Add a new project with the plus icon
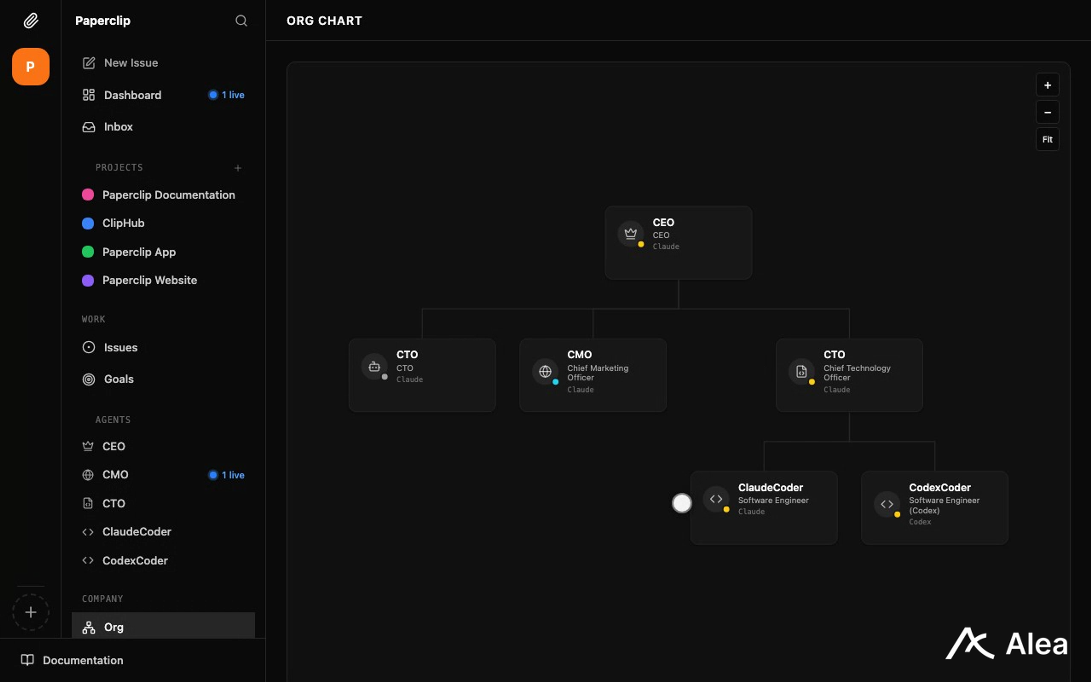 tap(238, 168)
